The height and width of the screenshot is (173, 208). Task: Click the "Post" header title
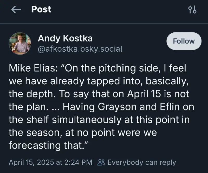[x=41, y=9]
